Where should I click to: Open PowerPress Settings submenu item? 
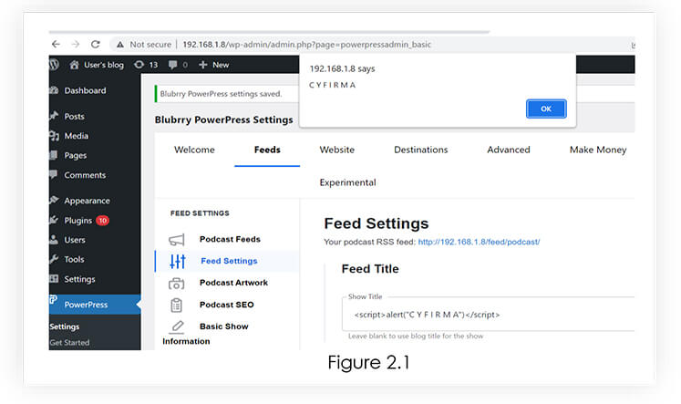(65, 326)
